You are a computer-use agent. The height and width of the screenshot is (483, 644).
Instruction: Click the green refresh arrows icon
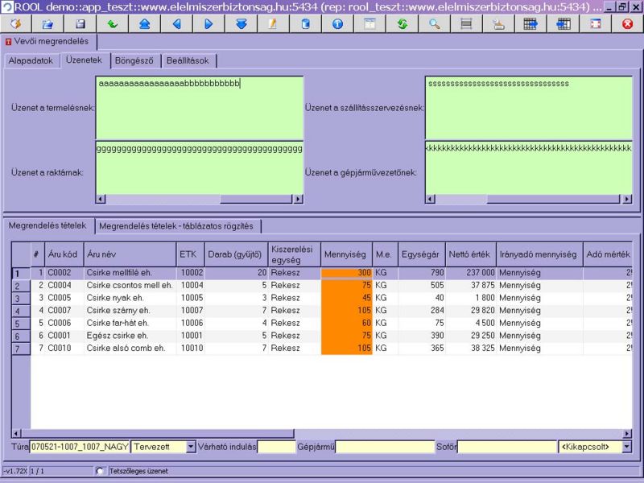[x=402, y=23]
